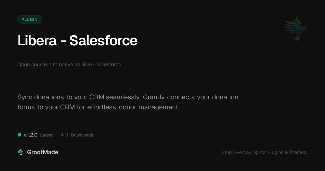Click the small GrootMade bird logo

[21, 152]
